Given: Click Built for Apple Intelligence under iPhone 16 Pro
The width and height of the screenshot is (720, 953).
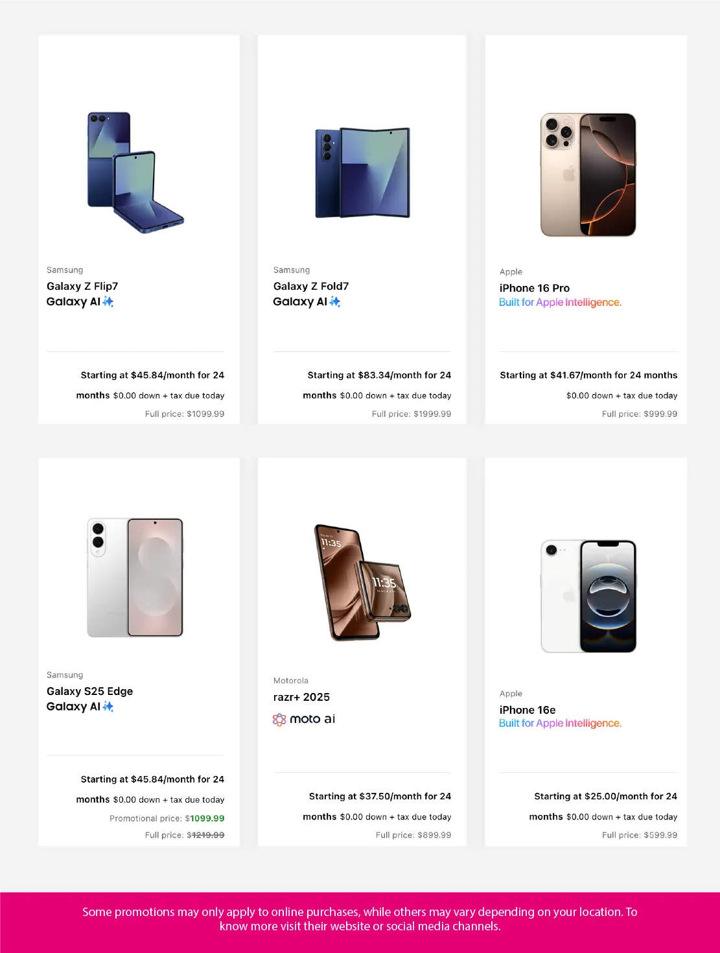Looking at the screenshot, I should 560,302.
